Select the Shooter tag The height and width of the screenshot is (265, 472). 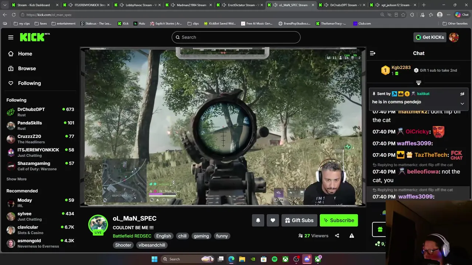[x=123, y=245]
